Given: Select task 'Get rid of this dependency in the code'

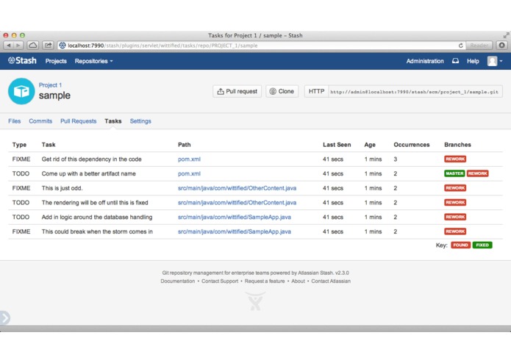Looking at the screenshot, I should coord(92,159).
